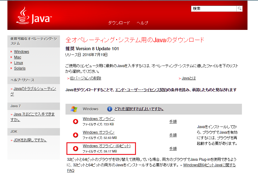Click the Javaとは link
258x178 pixels.
coord(189,78)
